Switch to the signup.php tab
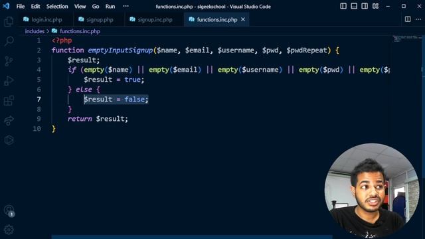The height and width of the screenshot is (239, 425). point(99,19)
